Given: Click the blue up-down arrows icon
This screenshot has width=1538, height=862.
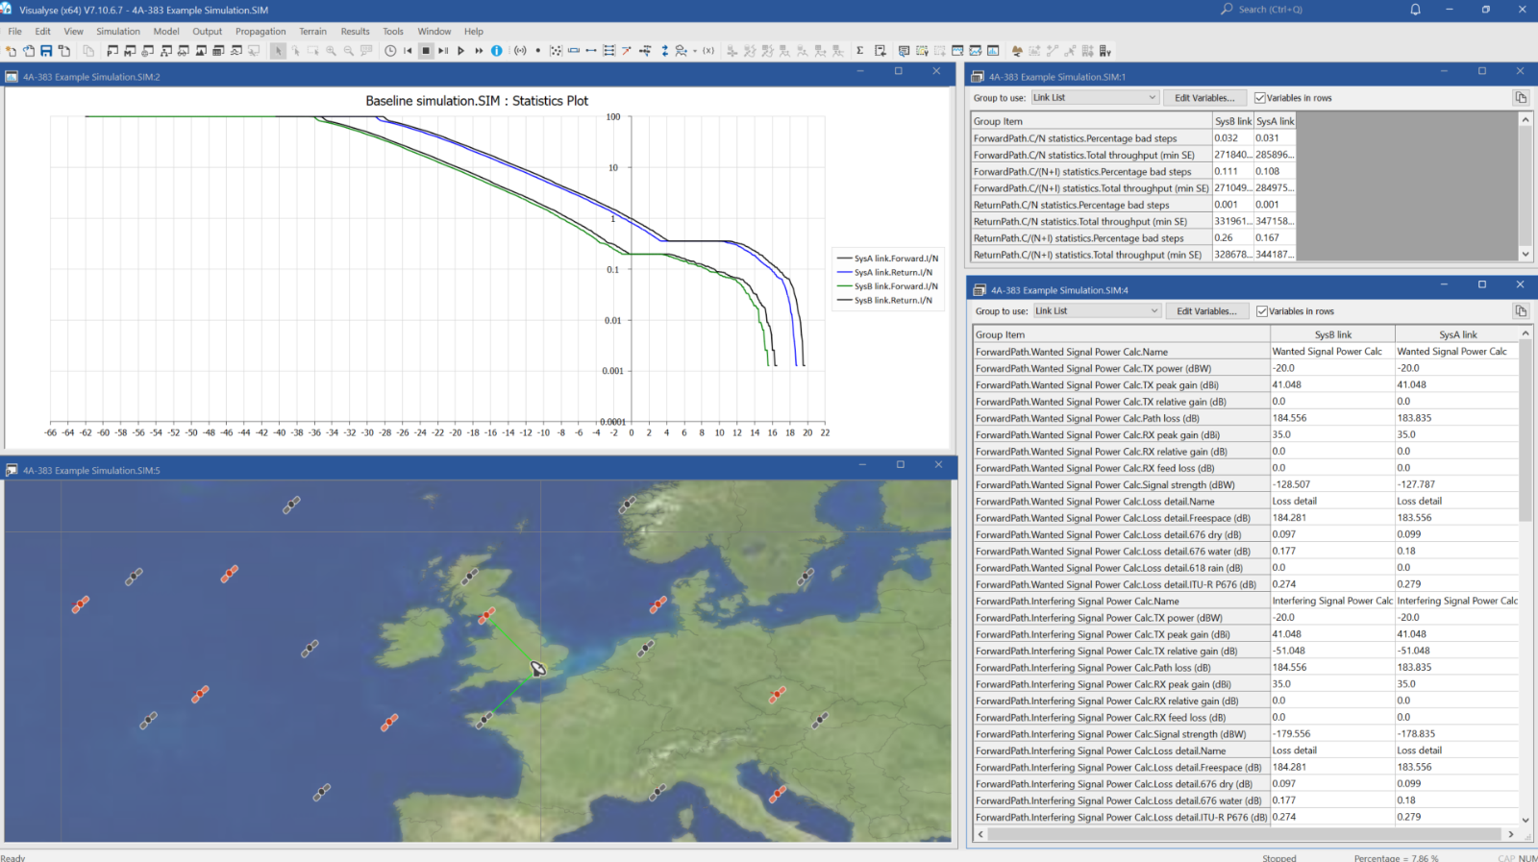Looking at the screenshot, I should coord(664,51).
